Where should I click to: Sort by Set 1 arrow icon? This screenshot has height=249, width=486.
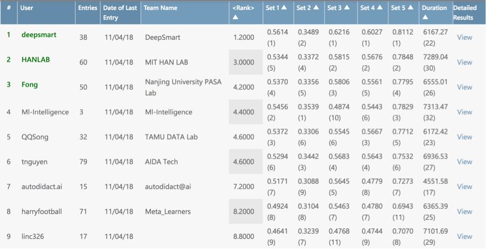[x=284, y=8]
